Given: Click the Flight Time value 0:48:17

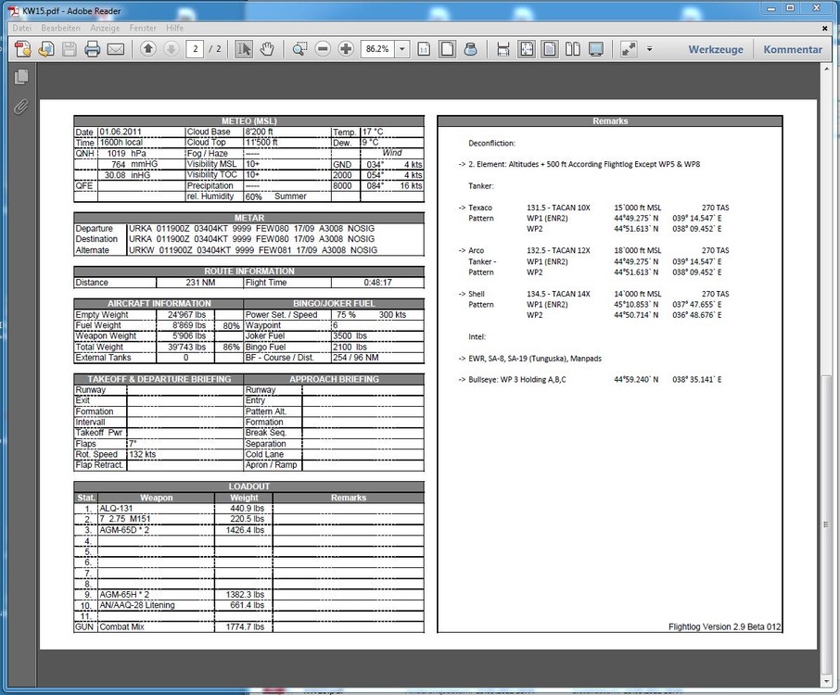Looking at the screenshot, I should 377,283.
